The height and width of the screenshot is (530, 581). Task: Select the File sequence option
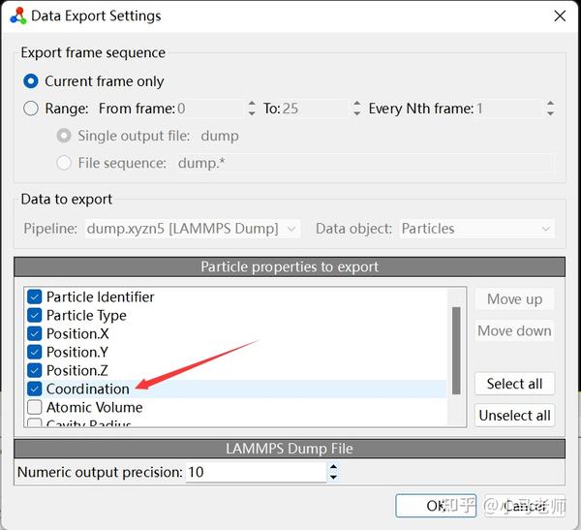64,163
